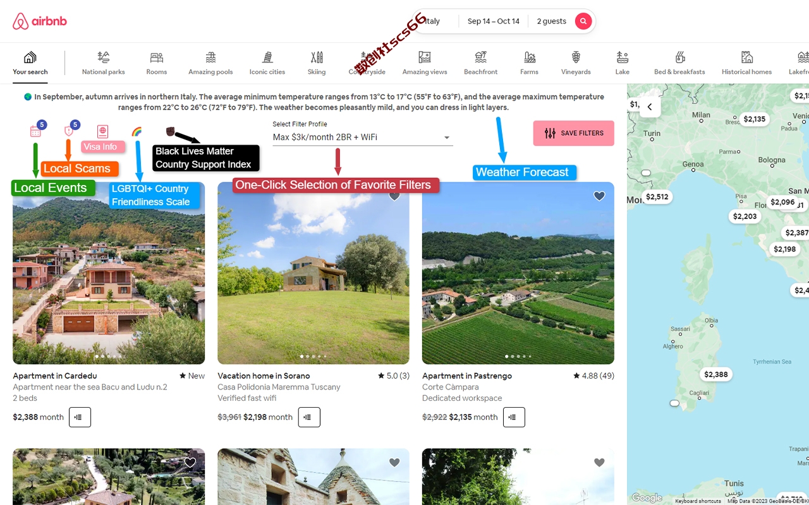Image resolution: width=809 pixels, height=505 pixels.
Task: Click the SAVE FILTERS button
Action: click(x=574, y=133)
